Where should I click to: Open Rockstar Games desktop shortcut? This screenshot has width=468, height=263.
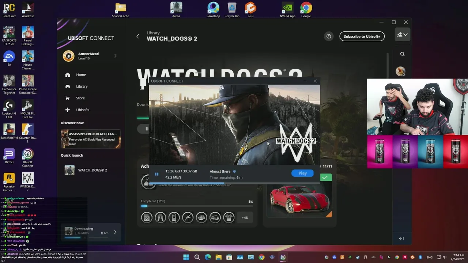point(9,182)
